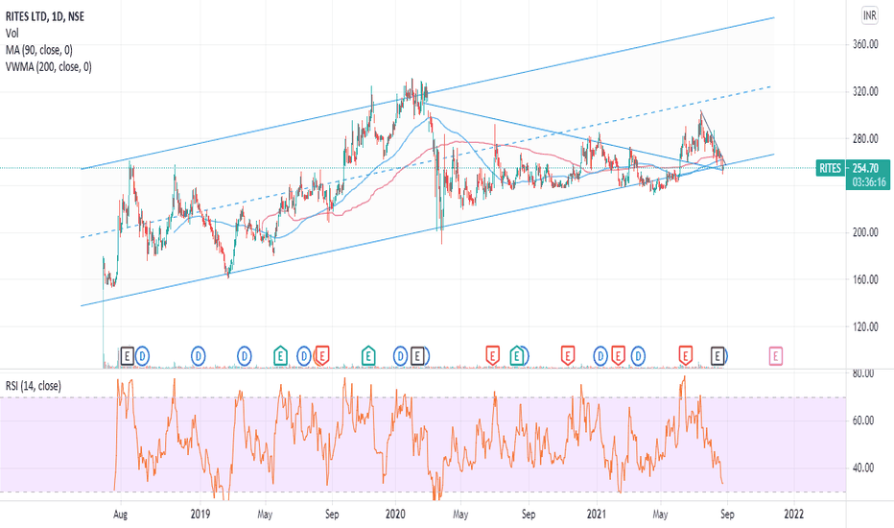Click the 2022 label on time axis
The width and height of the screenshot is (894, 528).
(x=793, y=515)
